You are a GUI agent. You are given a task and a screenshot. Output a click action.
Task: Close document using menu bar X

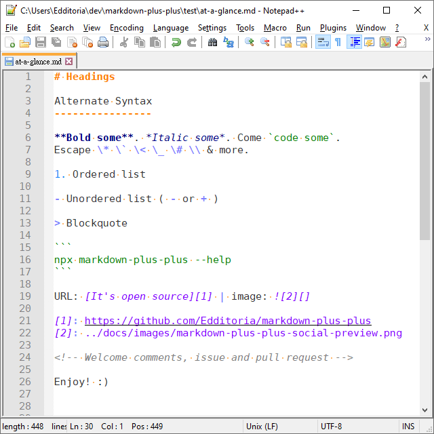426,28
